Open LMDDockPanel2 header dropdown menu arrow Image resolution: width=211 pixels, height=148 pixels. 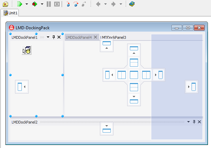(x=189, y=122)
